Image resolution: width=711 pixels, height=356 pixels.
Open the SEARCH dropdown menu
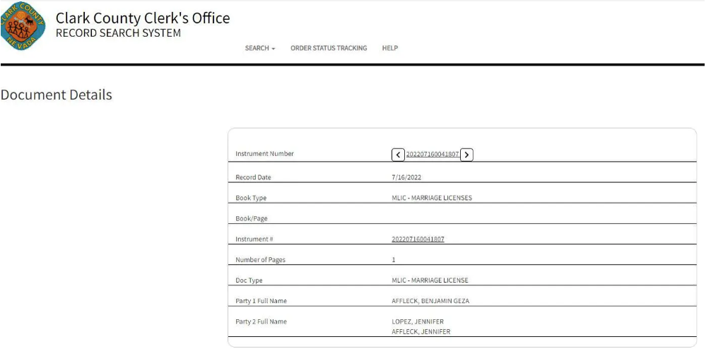point(259,48)
